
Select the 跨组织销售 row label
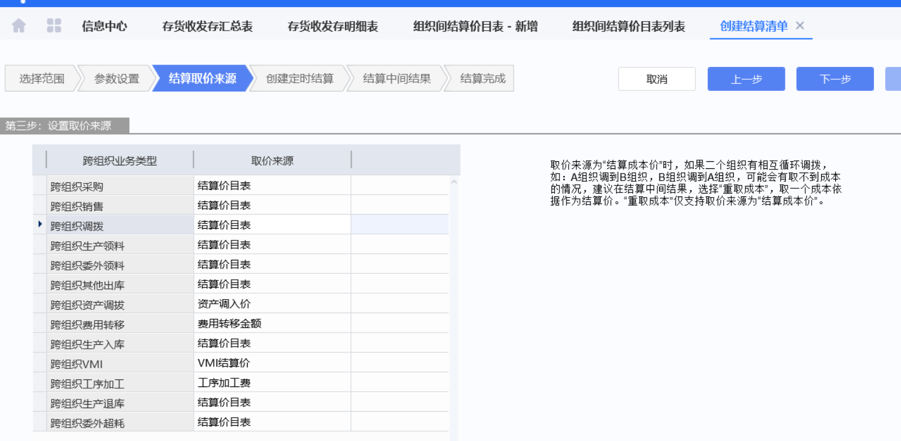pyautogui.click(x=120, y=205)
